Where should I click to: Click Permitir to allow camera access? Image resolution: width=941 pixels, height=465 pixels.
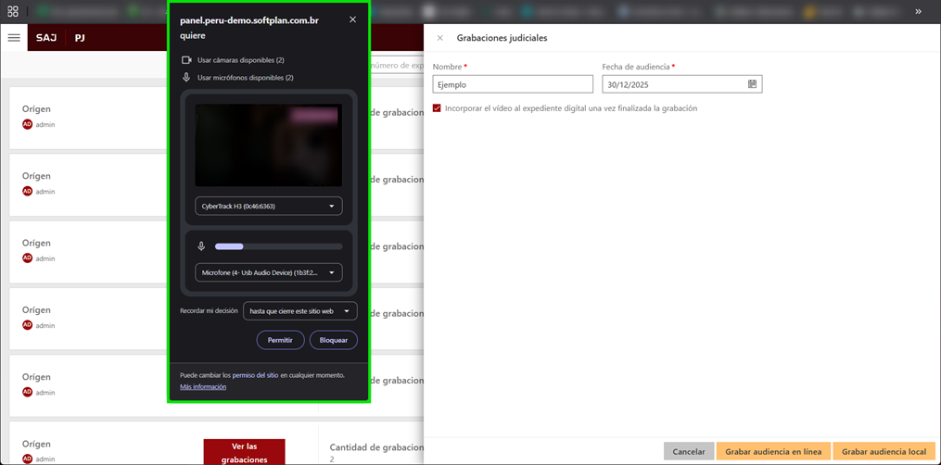(280, 340)
